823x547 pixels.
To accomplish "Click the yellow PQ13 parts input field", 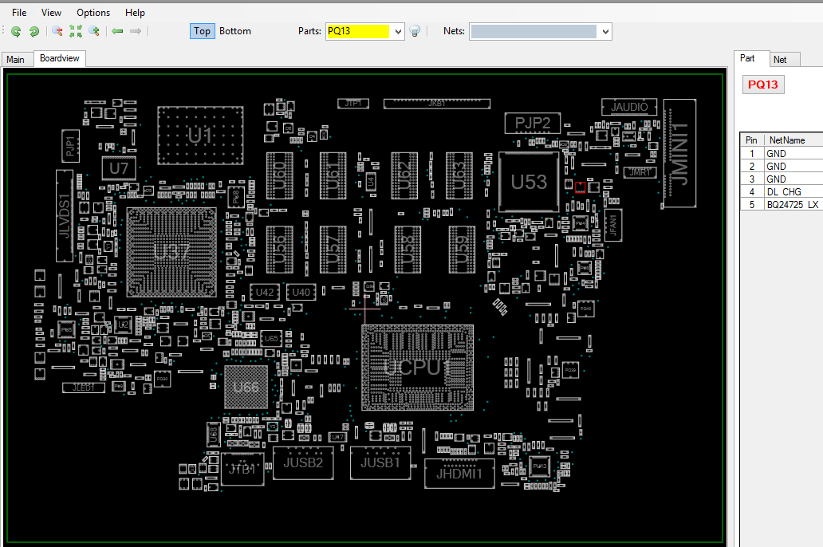I will [358, 32].
